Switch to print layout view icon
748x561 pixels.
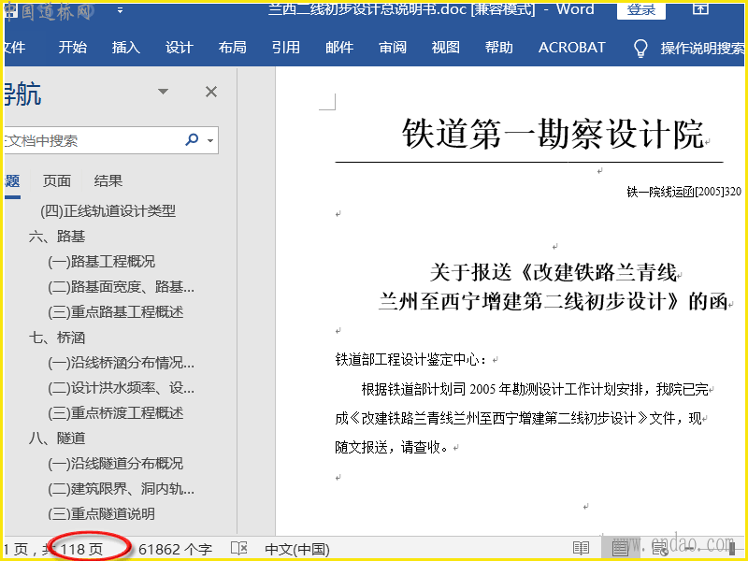tap(620, 549)
